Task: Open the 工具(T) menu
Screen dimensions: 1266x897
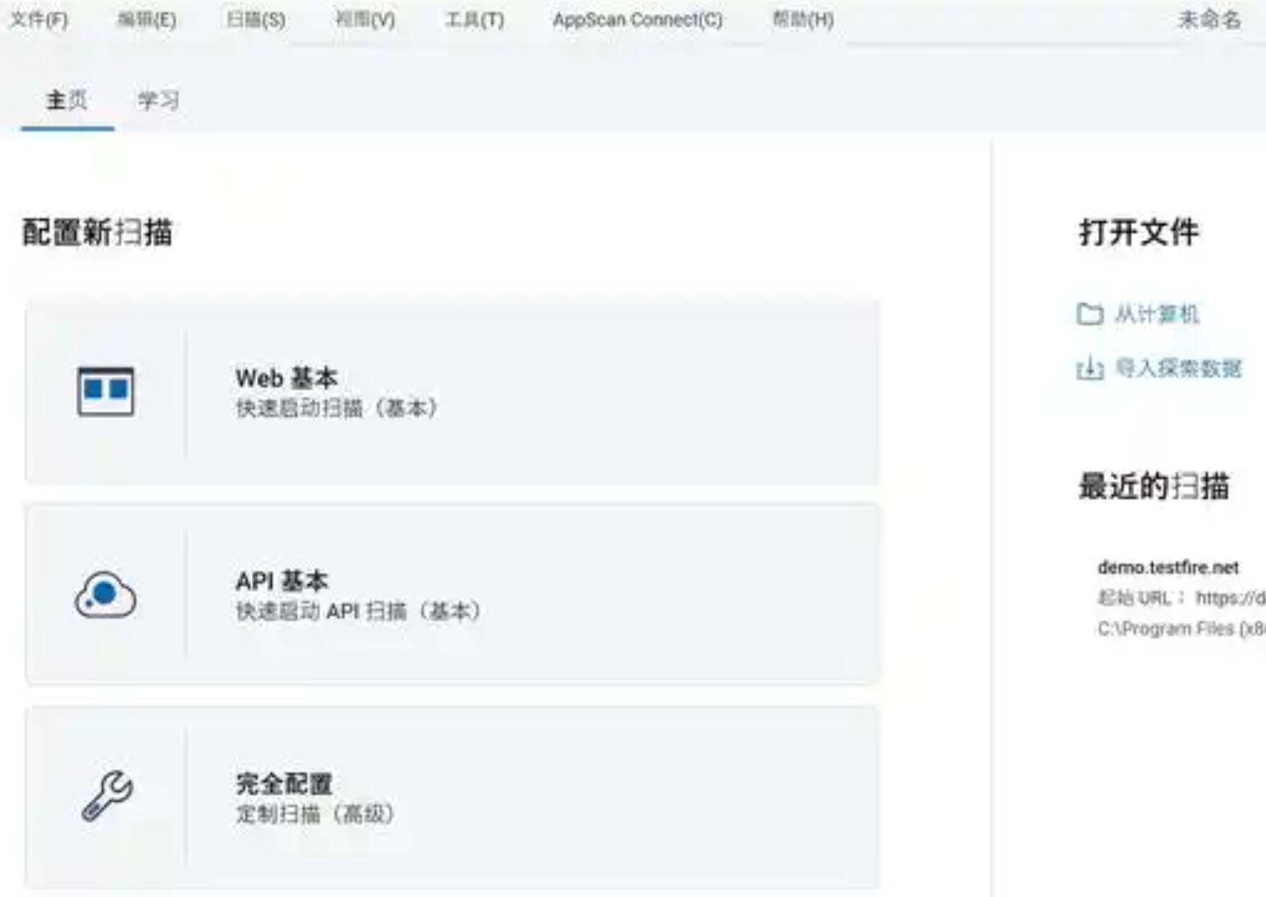Action: click(x=474, y=20)
